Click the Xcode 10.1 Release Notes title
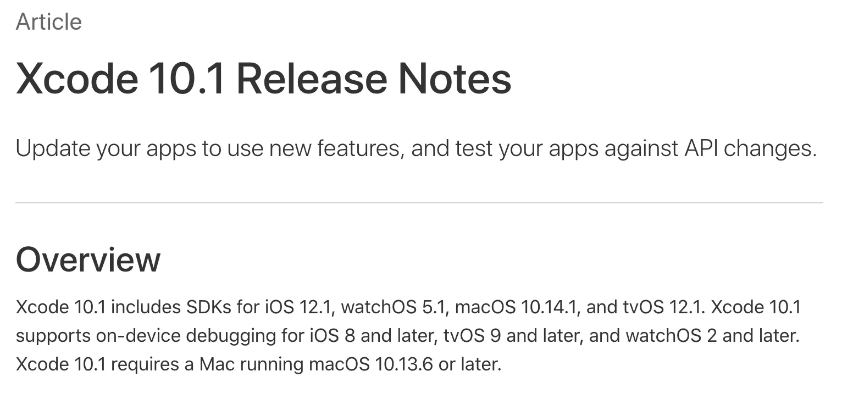This screenshot has width=842, height=410. [x=264, y=79]
